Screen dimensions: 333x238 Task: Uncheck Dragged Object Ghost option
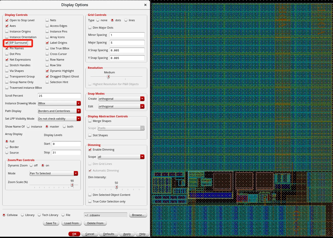pyautogui.click(x=47, y=76)
